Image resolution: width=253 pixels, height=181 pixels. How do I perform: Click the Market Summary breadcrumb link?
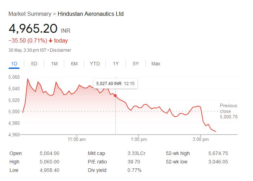[x=30, y=14]
